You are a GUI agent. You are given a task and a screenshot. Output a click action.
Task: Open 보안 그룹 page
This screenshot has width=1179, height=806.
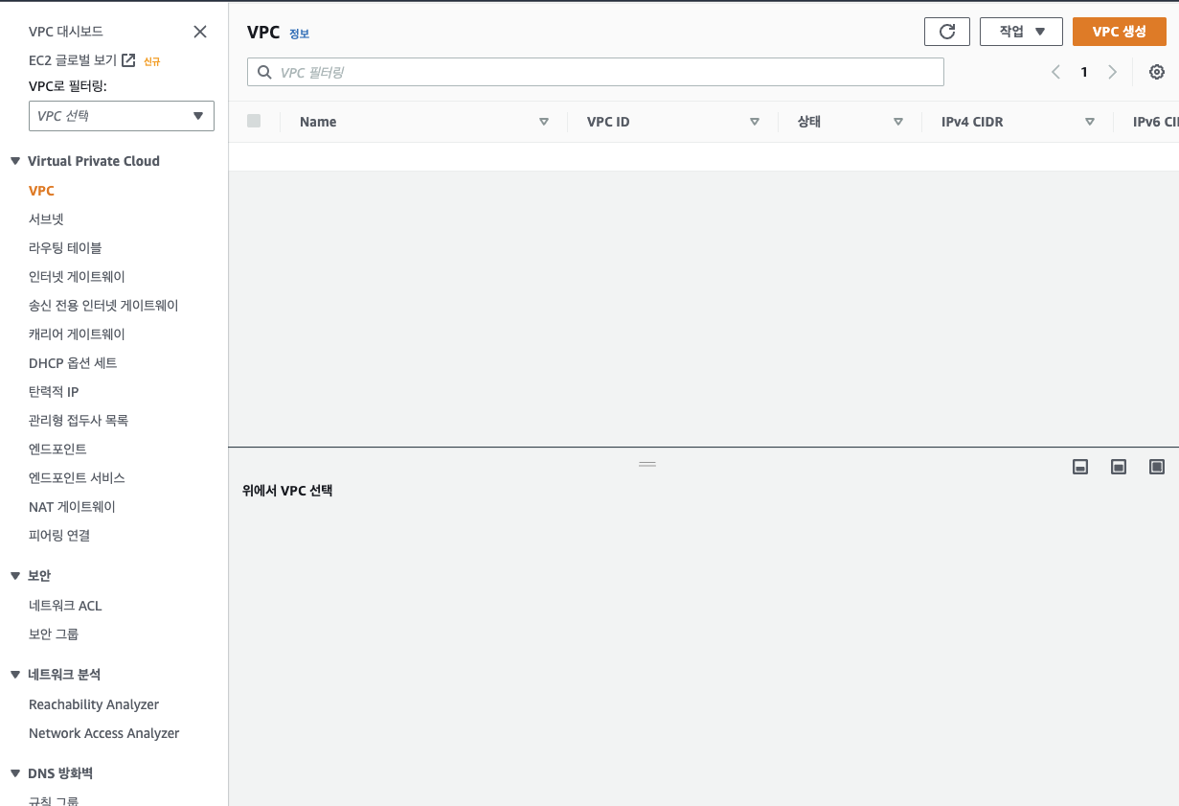click(54, 634)
